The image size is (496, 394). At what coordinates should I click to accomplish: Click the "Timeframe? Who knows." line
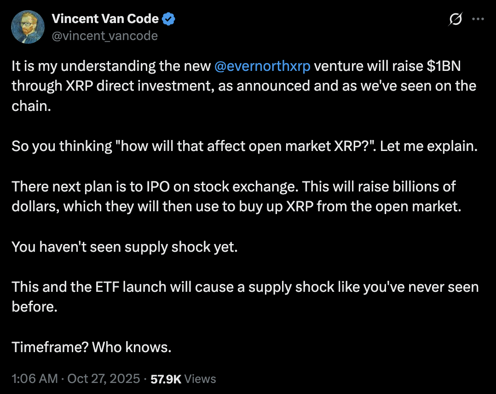tap(92, 347)
